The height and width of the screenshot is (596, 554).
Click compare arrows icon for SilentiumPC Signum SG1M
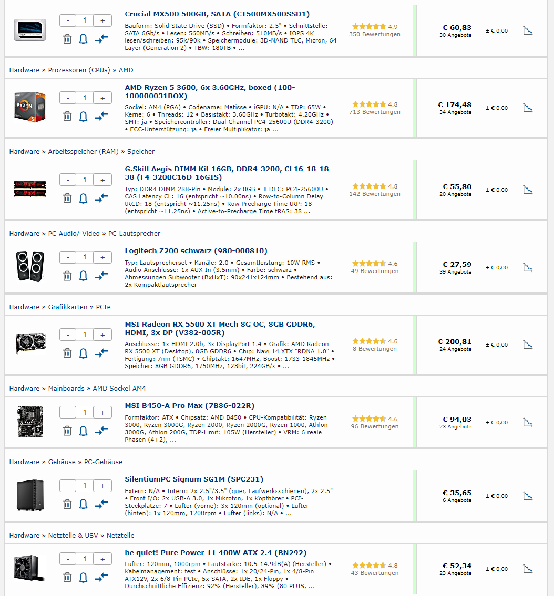101,504
